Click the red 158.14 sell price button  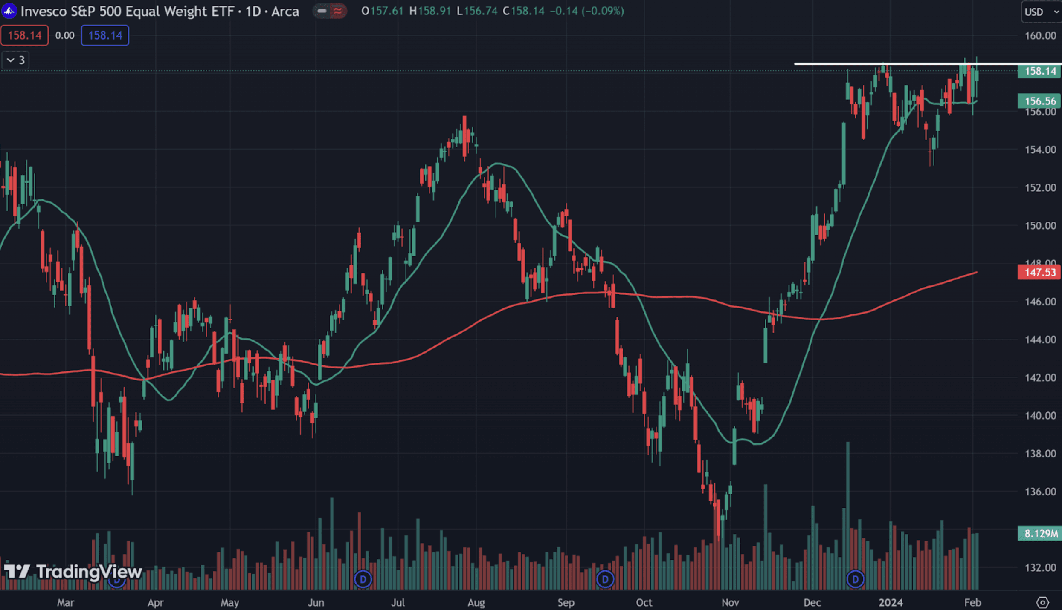[x=25, y=35]
